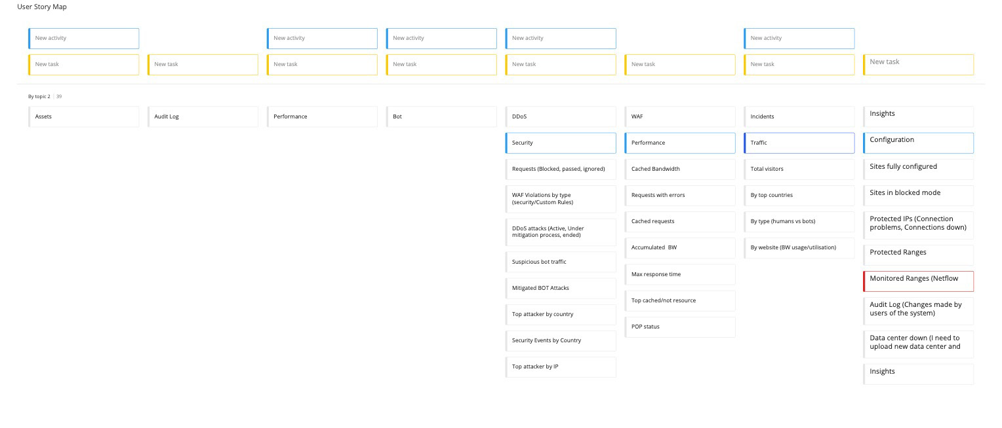
Task: Select the POP status card
Action: pyautogui.click(x=680, y=327)
